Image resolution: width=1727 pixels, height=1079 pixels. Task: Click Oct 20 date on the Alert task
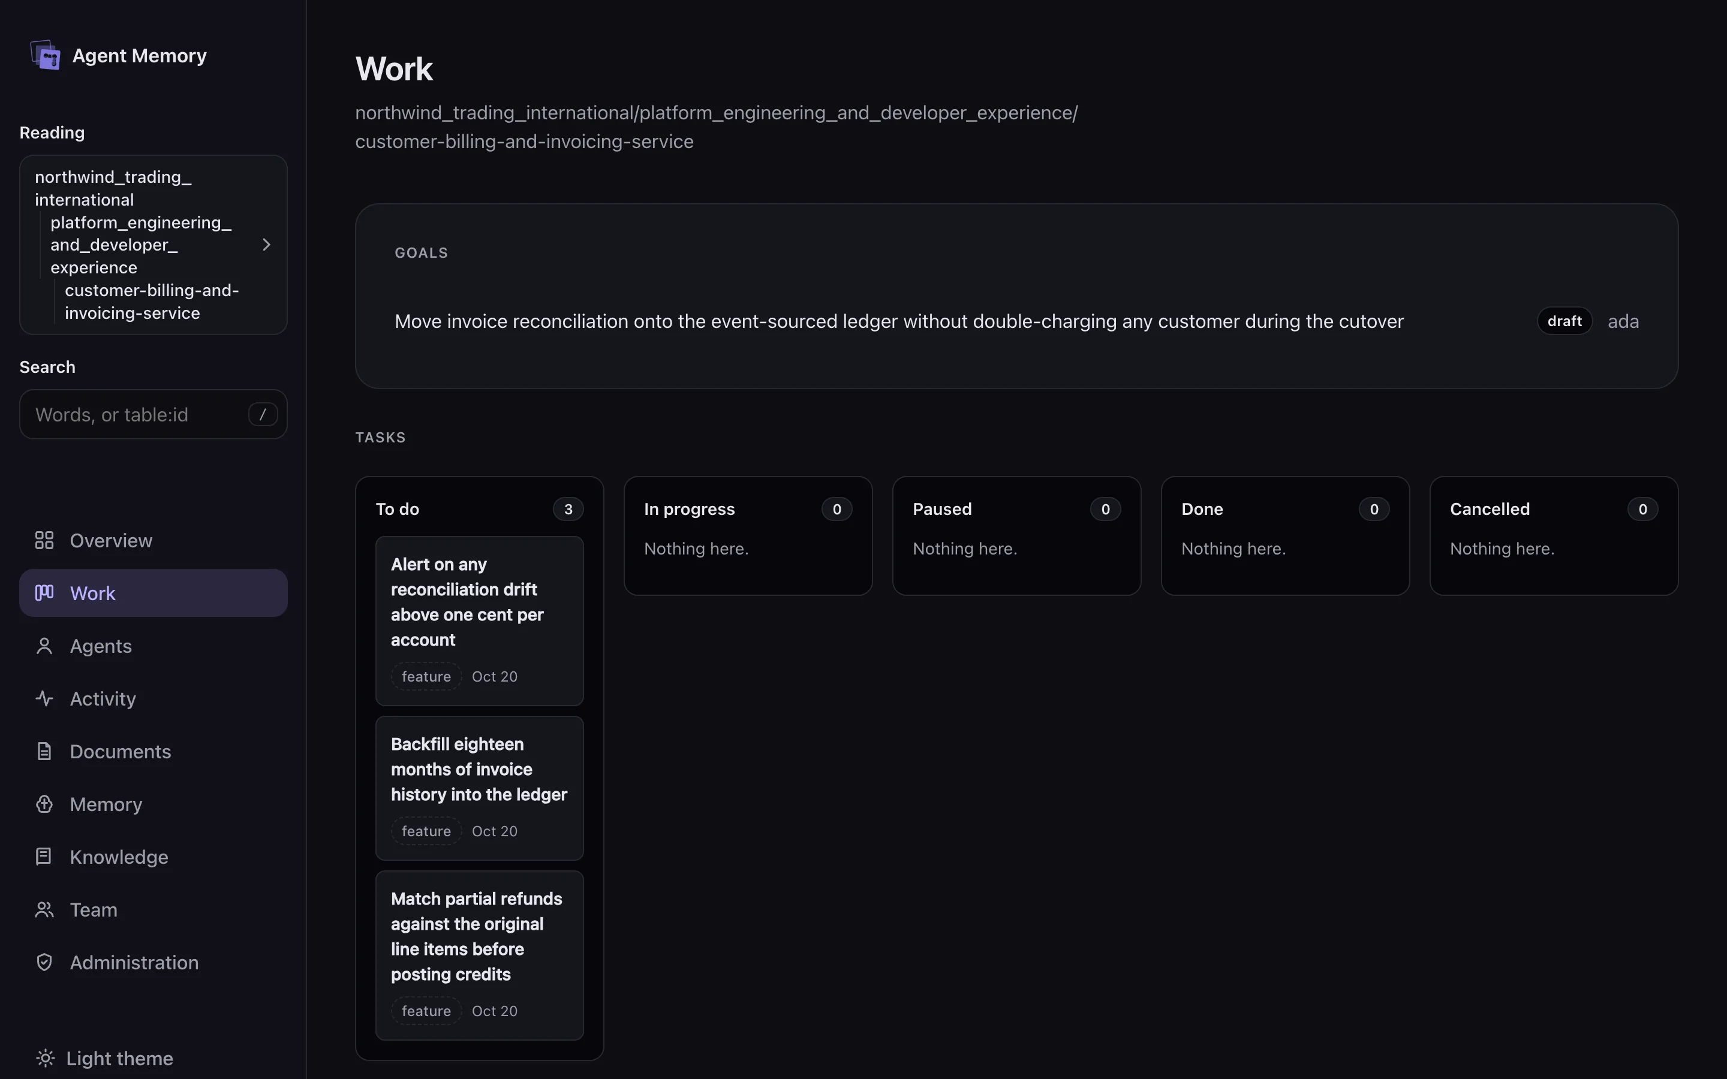(495, 677)
